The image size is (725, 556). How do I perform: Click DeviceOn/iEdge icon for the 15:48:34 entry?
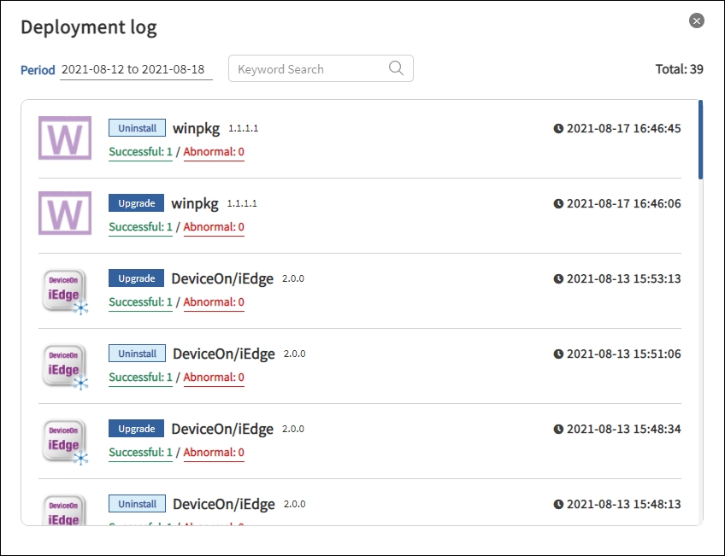pos(65,441)
